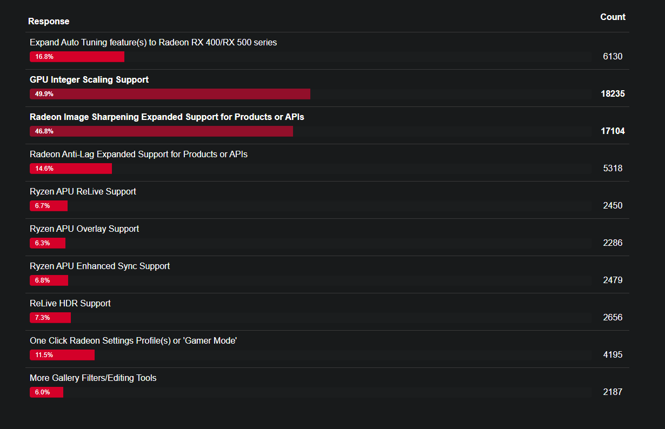Click the 11.5% Gamer Mode bar
The image size is (665, 429).
coord(62,355)
